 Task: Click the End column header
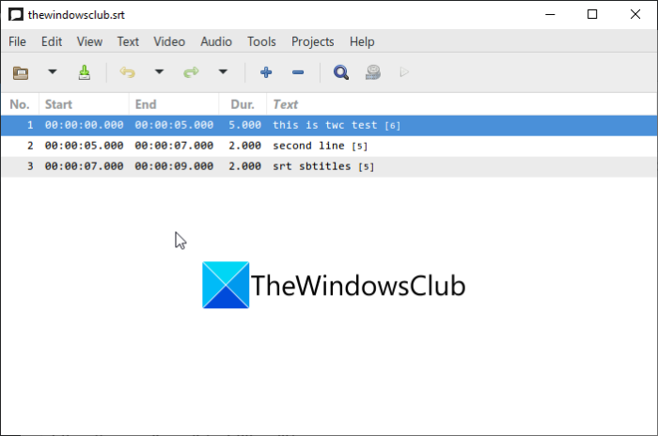tap(174, 104)
